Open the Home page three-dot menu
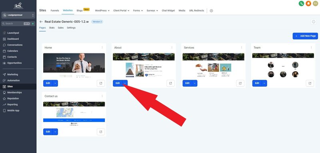The image size is (320, 153). (102, 47)
